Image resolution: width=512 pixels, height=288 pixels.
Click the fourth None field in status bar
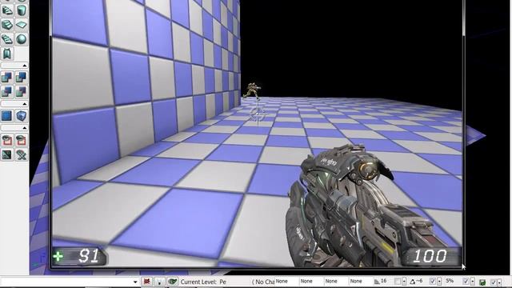coord(361,281)
